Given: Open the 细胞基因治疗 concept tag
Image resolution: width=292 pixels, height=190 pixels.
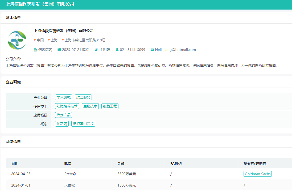Looking at the screenshot, I should 83,124.
